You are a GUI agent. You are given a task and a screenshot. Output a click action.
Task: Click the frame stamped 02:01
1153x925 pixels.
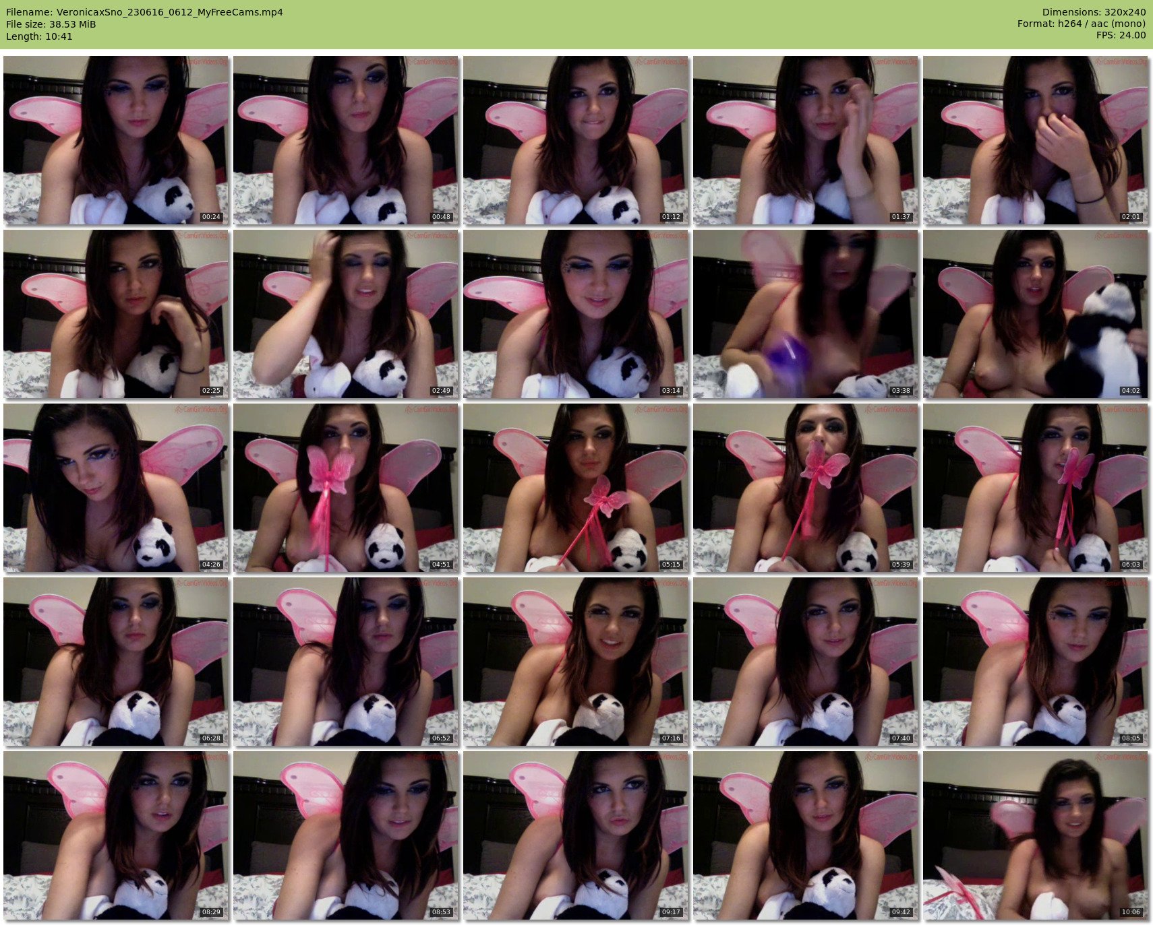tap(1036, 140)
